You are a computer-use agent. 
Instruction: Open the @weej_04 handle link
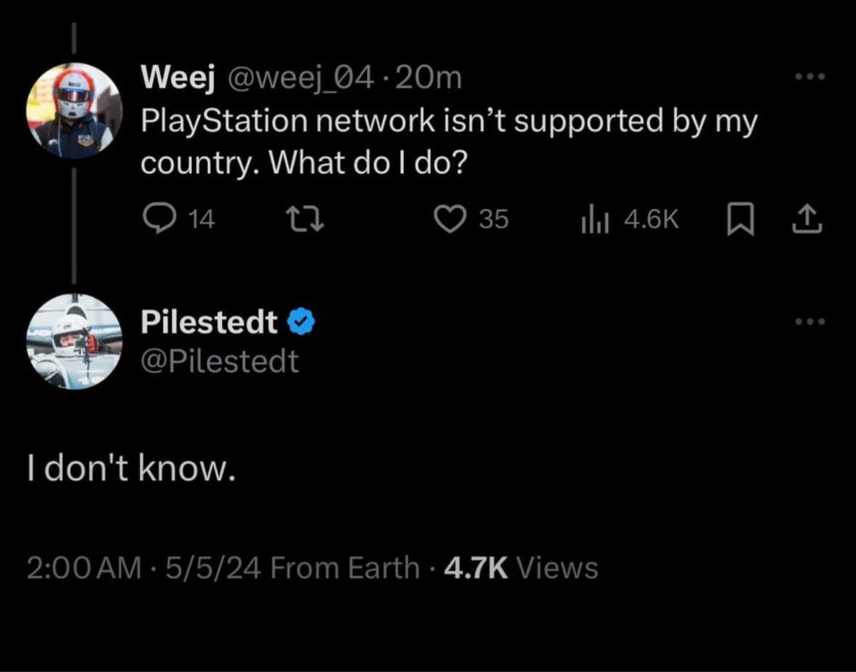300,79
